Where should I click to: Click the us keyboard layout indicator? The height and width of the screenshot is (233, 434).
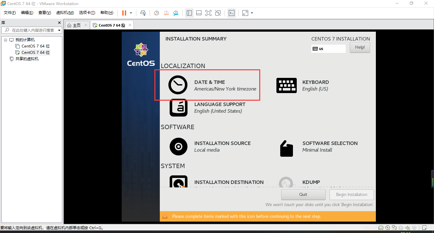[x=329, y=49]
